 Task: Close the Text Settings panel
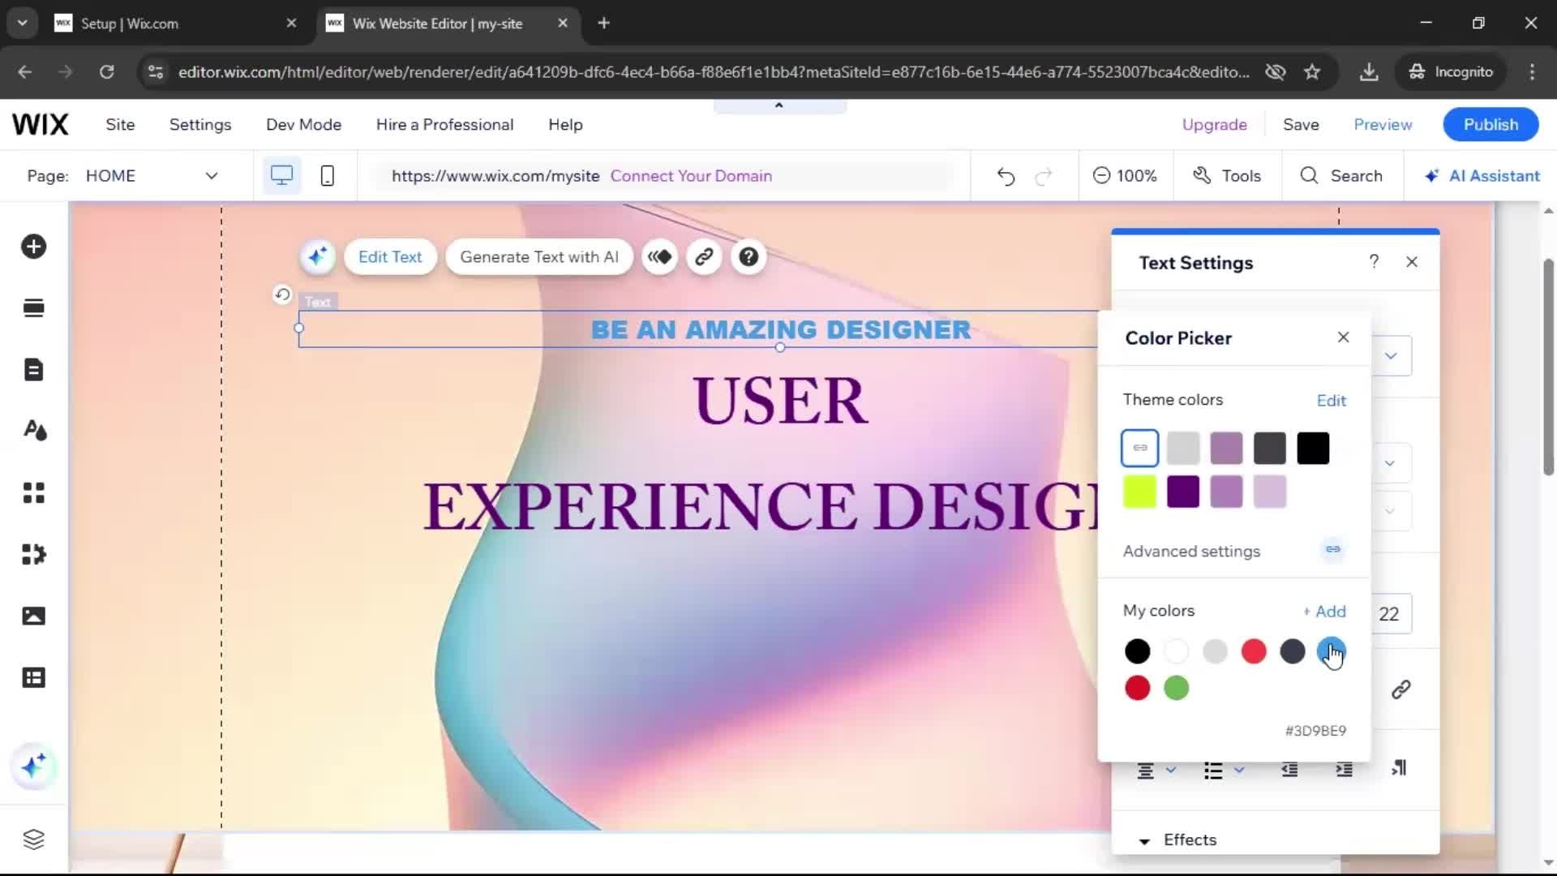pos(1412,262)
